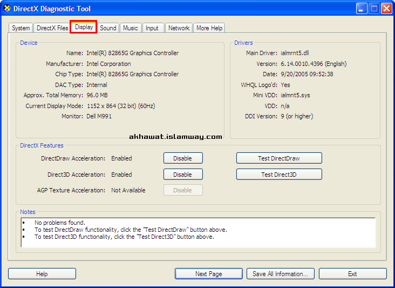Click DDI Version value '9 (or higher)'
The height and width of the screenshot is (288, 395).
point(297,116)
